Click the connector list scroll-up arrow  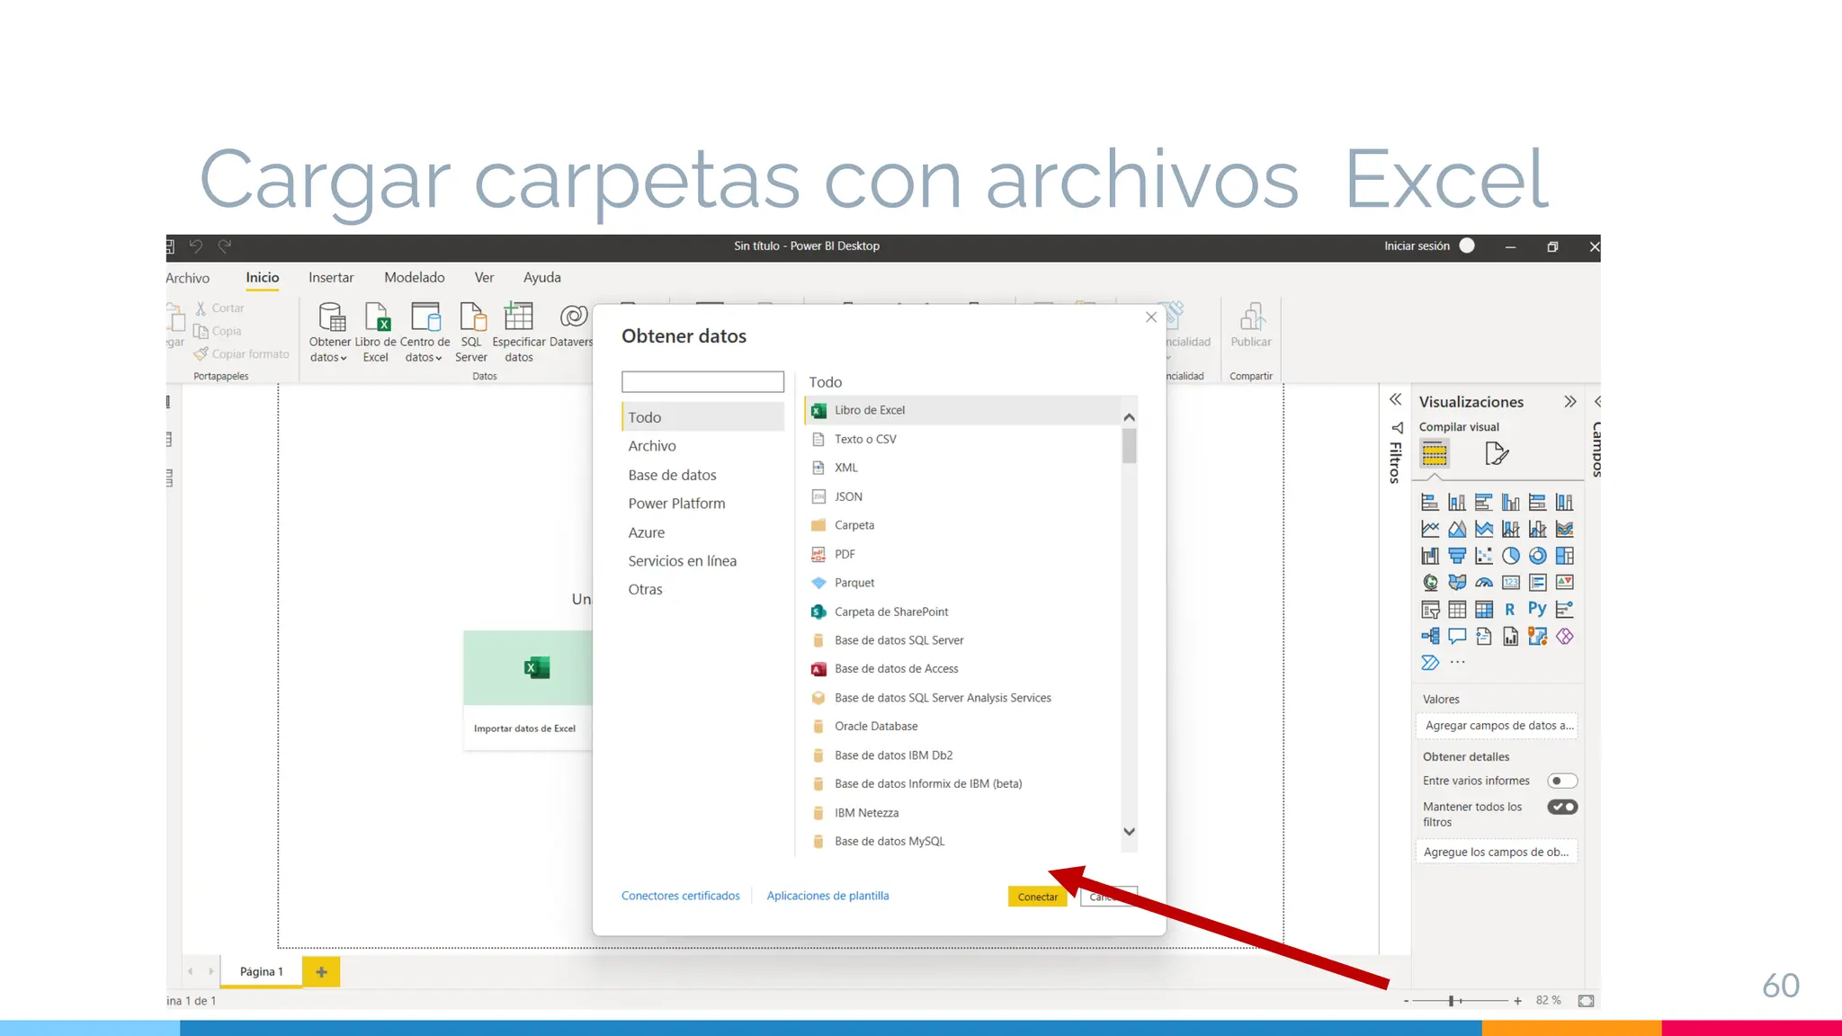[x=1130, y=417]
